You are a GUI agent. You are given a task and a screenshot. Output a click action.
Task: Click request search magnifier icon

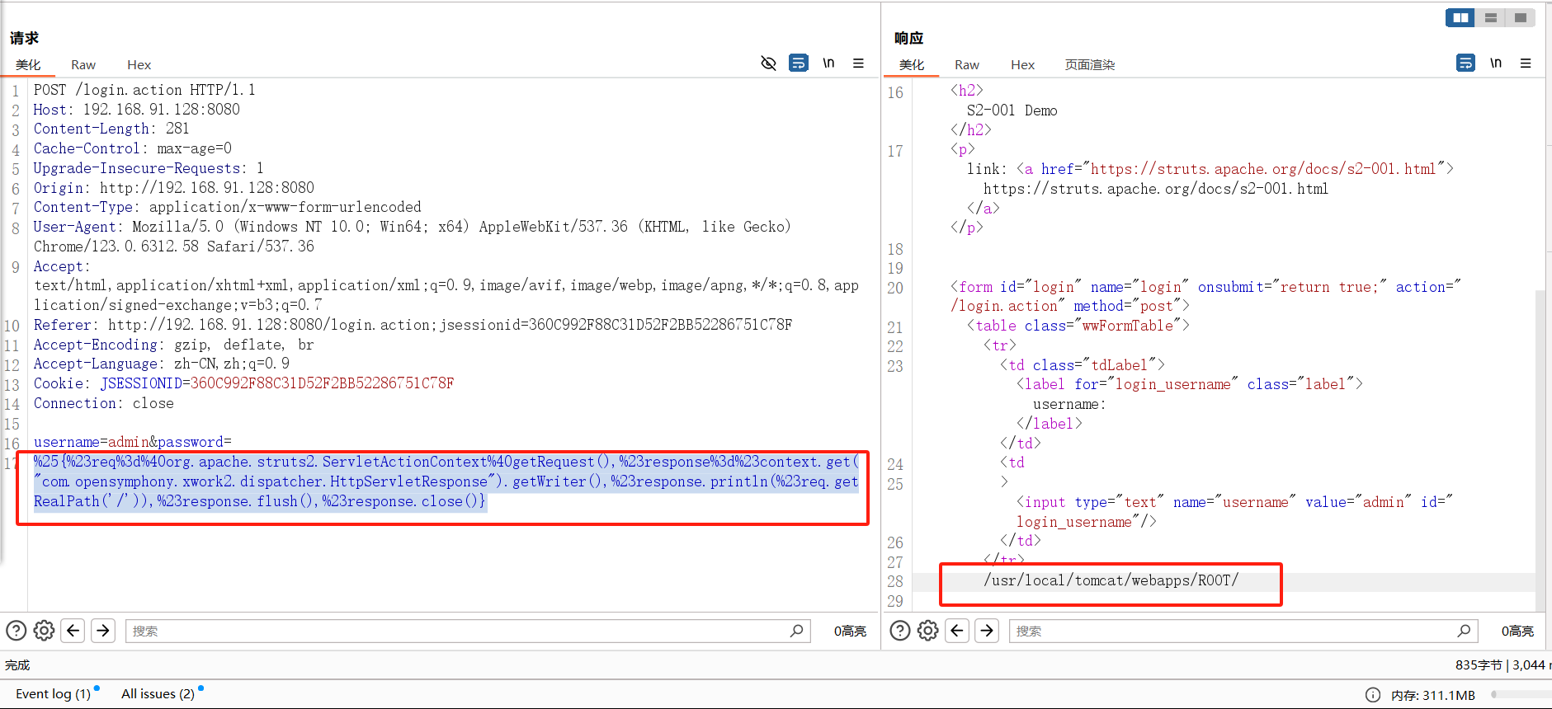tap(796, 631)
